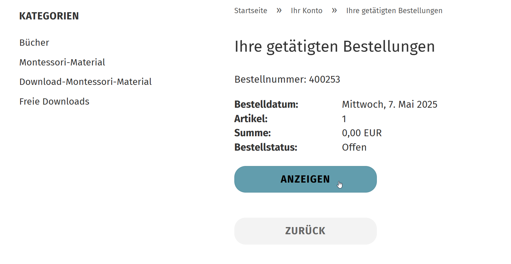Click the Artikel label

click(251, 119)
